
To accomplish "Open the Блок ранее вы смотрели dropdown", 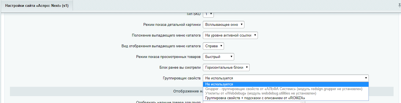I will (x=226, y=67).
